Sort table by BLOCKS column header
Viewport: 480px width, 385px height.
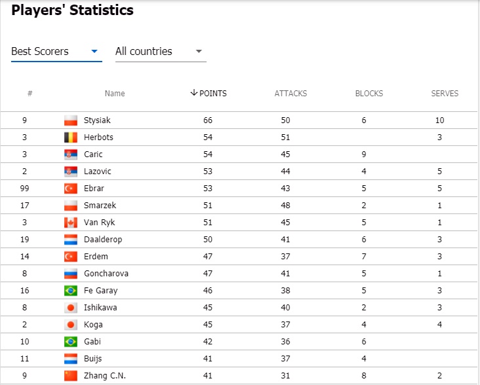coord(369,94)
